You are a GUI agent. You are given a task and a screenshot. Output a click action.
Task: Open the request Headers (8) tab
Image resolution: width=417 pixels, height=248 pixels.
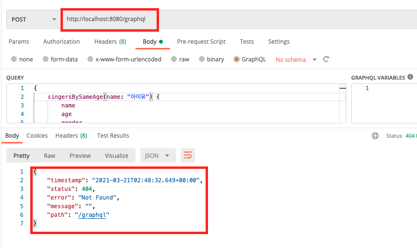[110, 42]
